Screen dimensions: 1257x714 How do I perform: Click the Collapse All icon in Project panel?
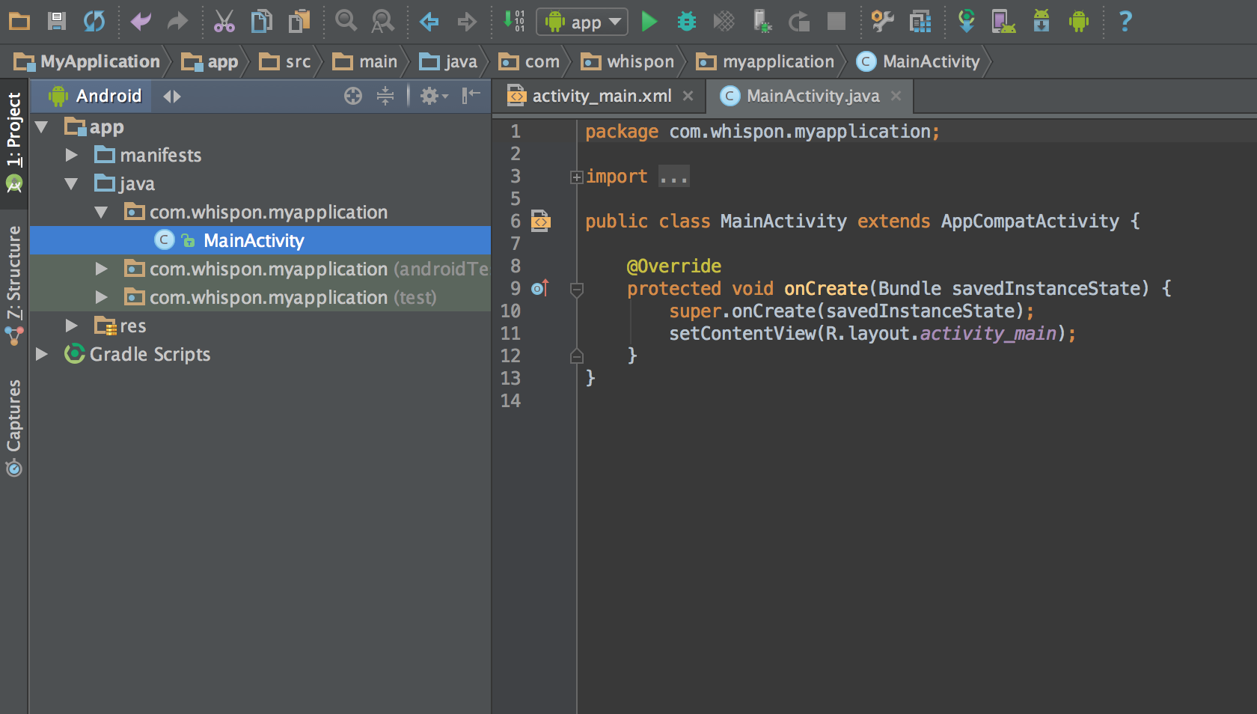click(385, 96)
